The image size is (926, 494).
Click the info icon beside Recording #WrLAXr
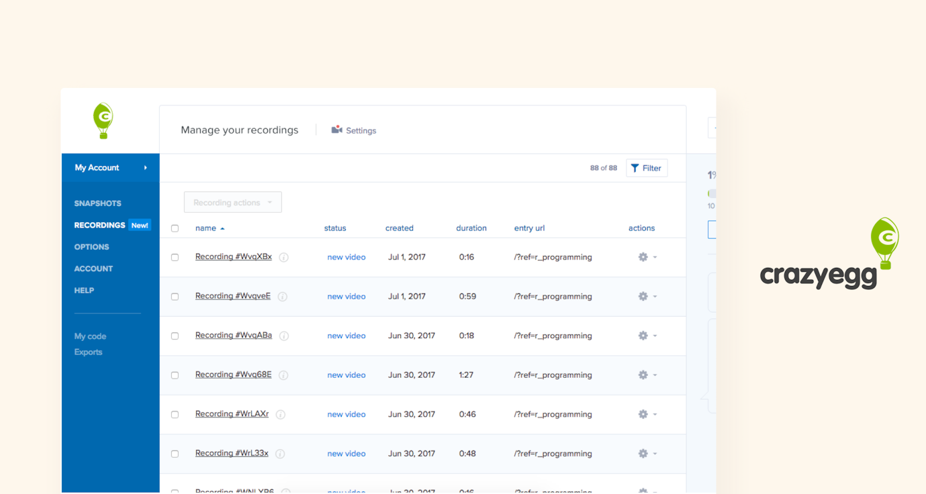pos(280,414)
